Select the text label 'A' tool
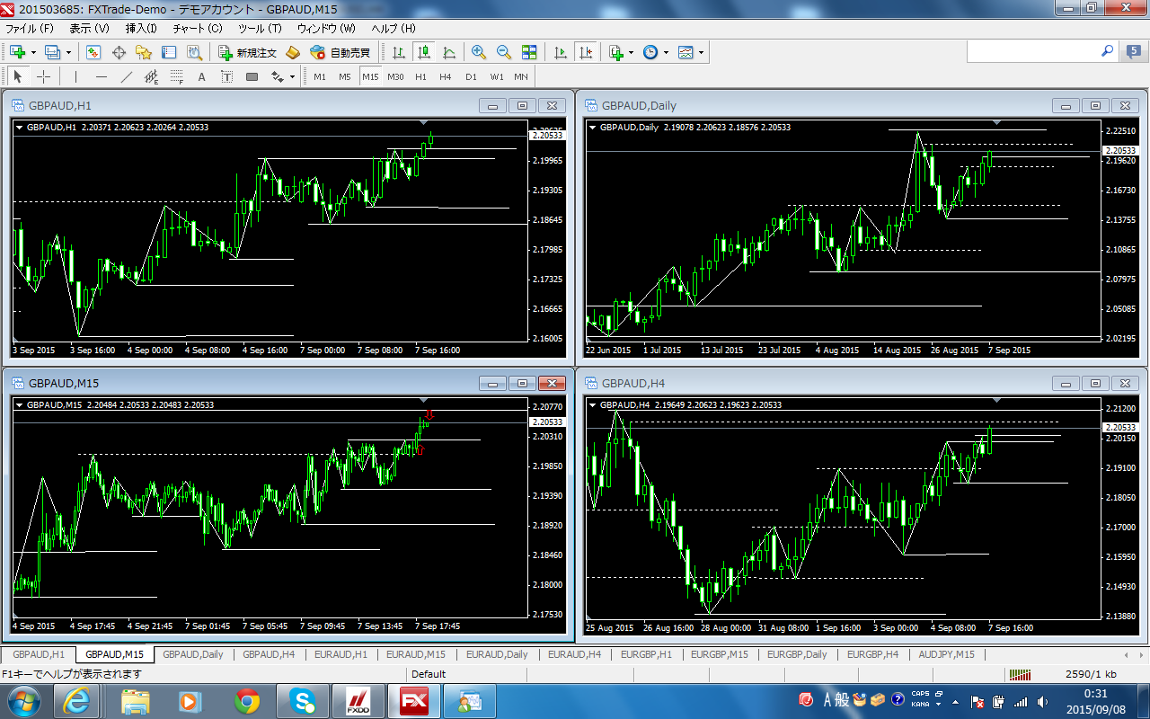The width and height of the screenshot is (1150, 719). coord(201,76)
